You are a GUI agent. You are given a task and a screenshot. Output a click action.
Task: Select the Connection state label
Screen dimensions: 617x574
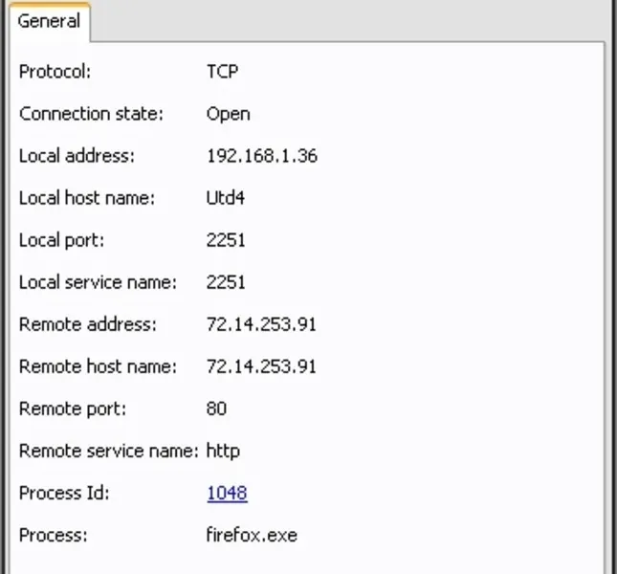[x=92, y=114]
